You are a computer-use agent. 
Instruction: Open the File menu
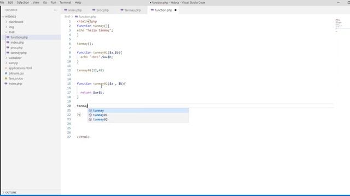[x=2, y=2]
